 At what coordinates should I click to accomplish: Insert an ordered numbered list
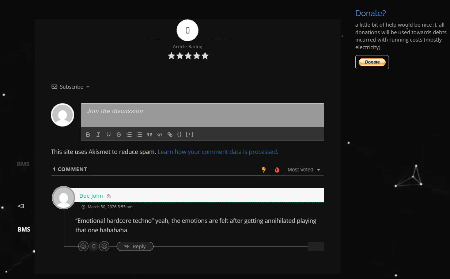coord(129,135)
